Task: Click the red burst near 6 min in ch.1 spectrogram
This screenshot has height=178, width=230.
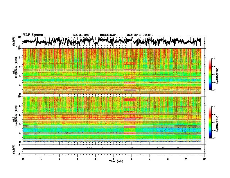Action: click(x=130, y=71)
